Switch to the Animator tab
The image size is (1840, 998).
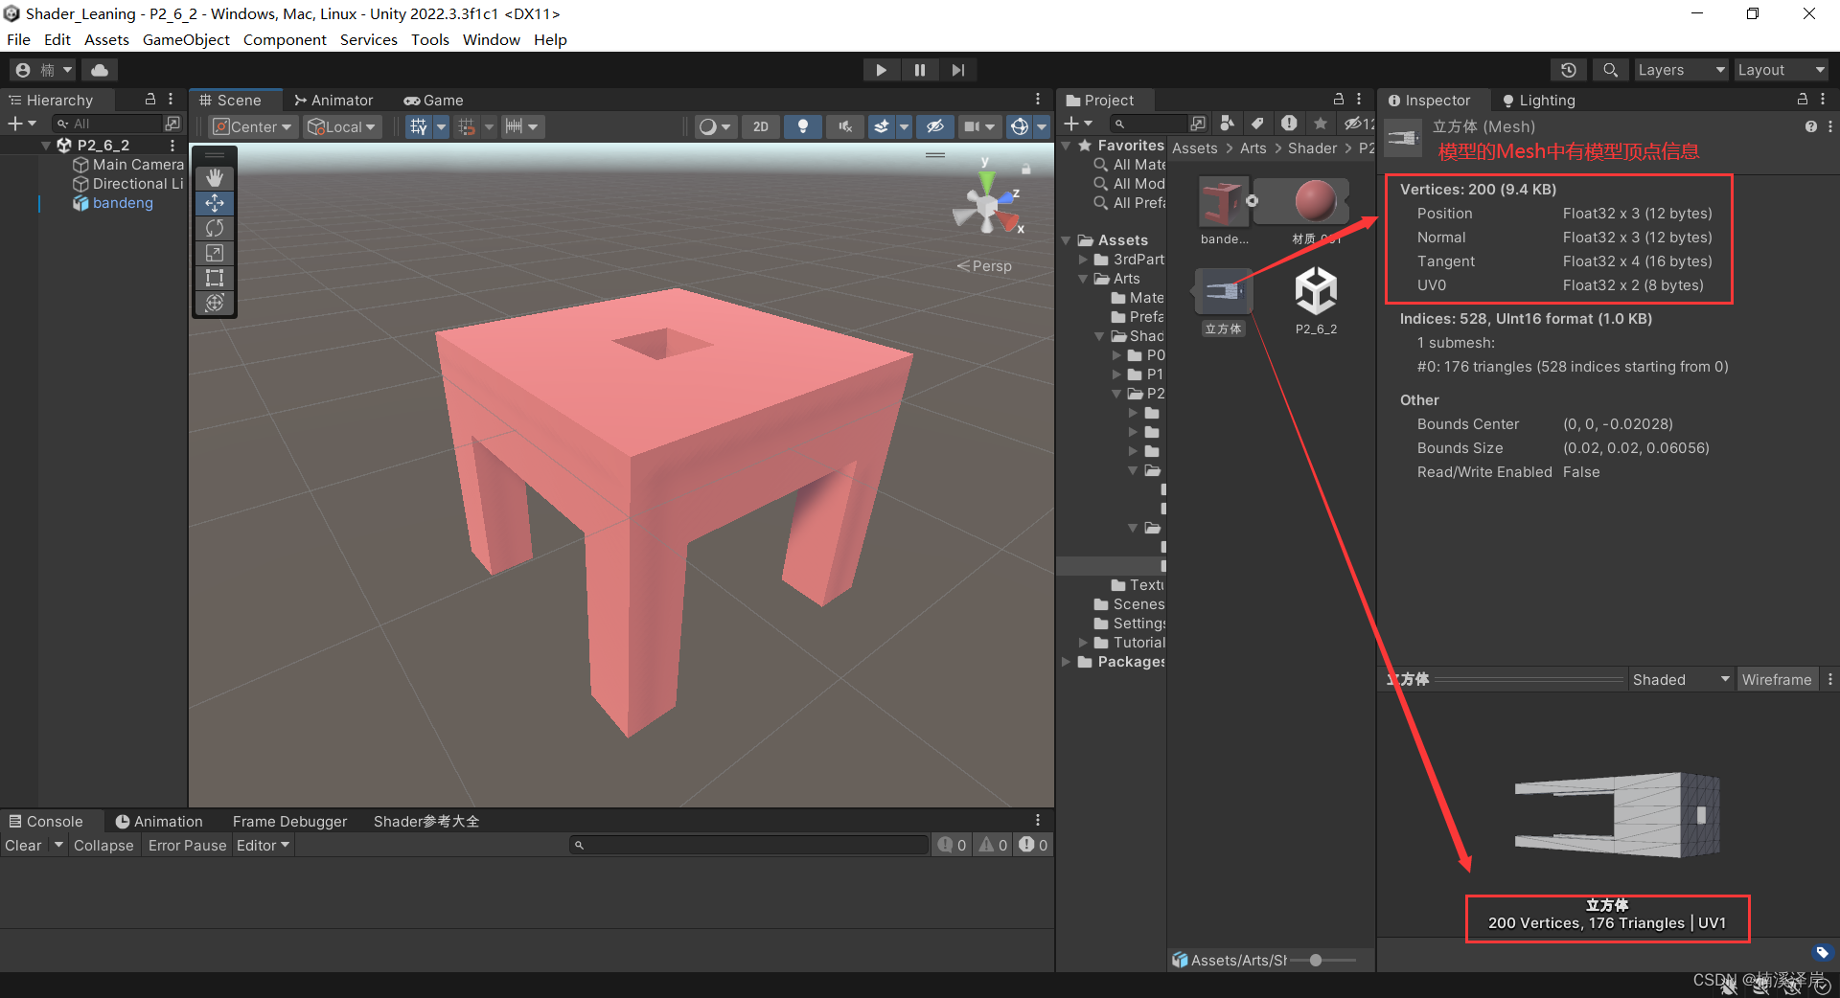[x=333, y=100]
